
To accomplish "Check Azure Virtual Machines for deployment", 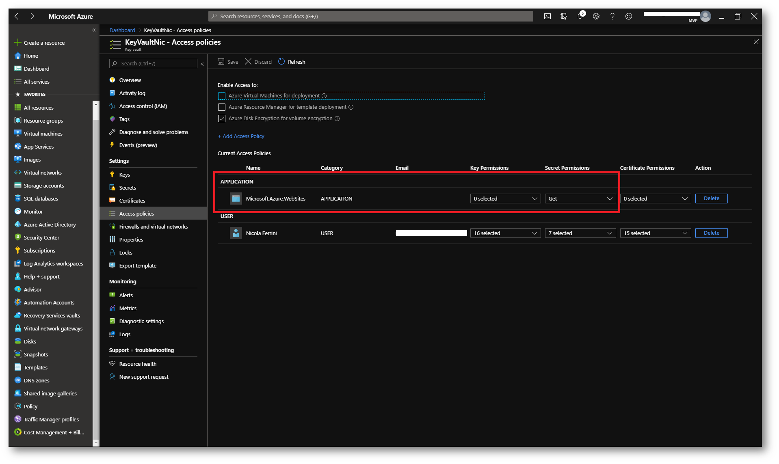I will (x=222, y=96).
